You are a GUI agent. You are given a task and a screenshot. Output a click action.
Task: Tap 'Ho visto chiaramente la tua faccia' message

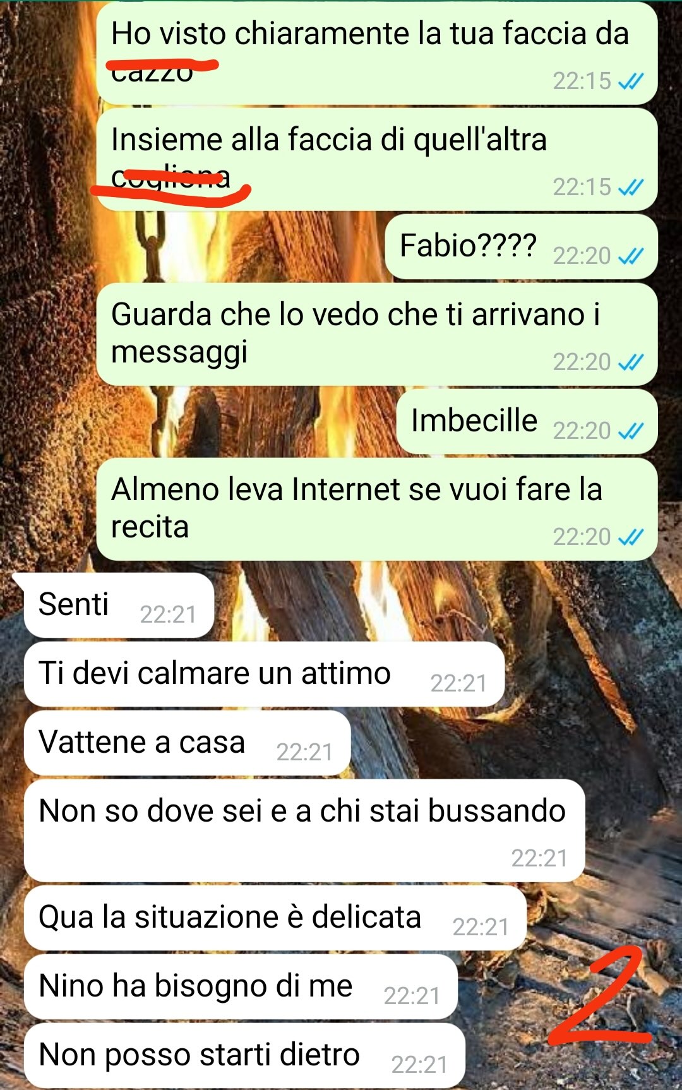377,53
